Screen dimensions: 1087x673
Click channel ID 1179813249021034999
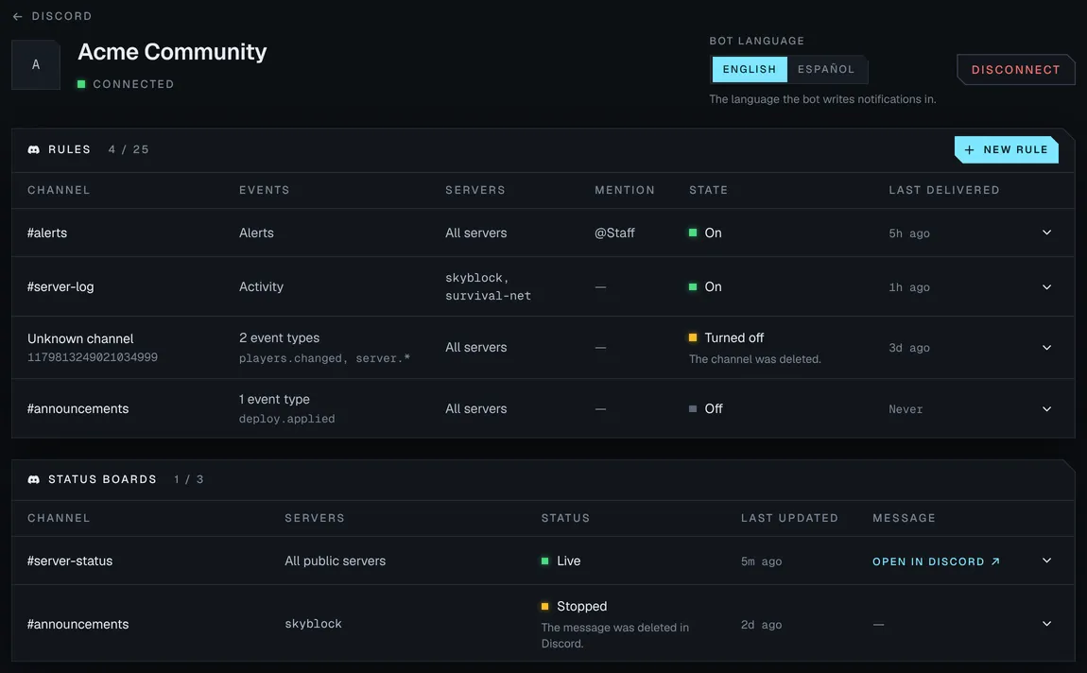click(x=93, y=357)
